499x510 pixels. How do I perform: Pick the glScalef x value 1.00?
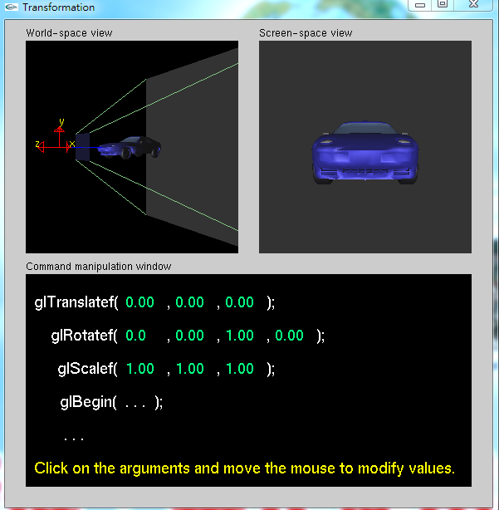coord(140,369)
